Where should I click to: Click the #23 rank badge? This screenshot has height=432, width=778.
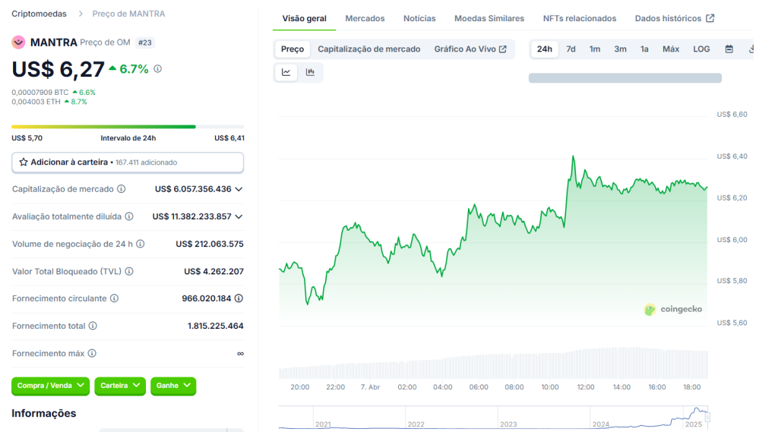tap(145, 43)
